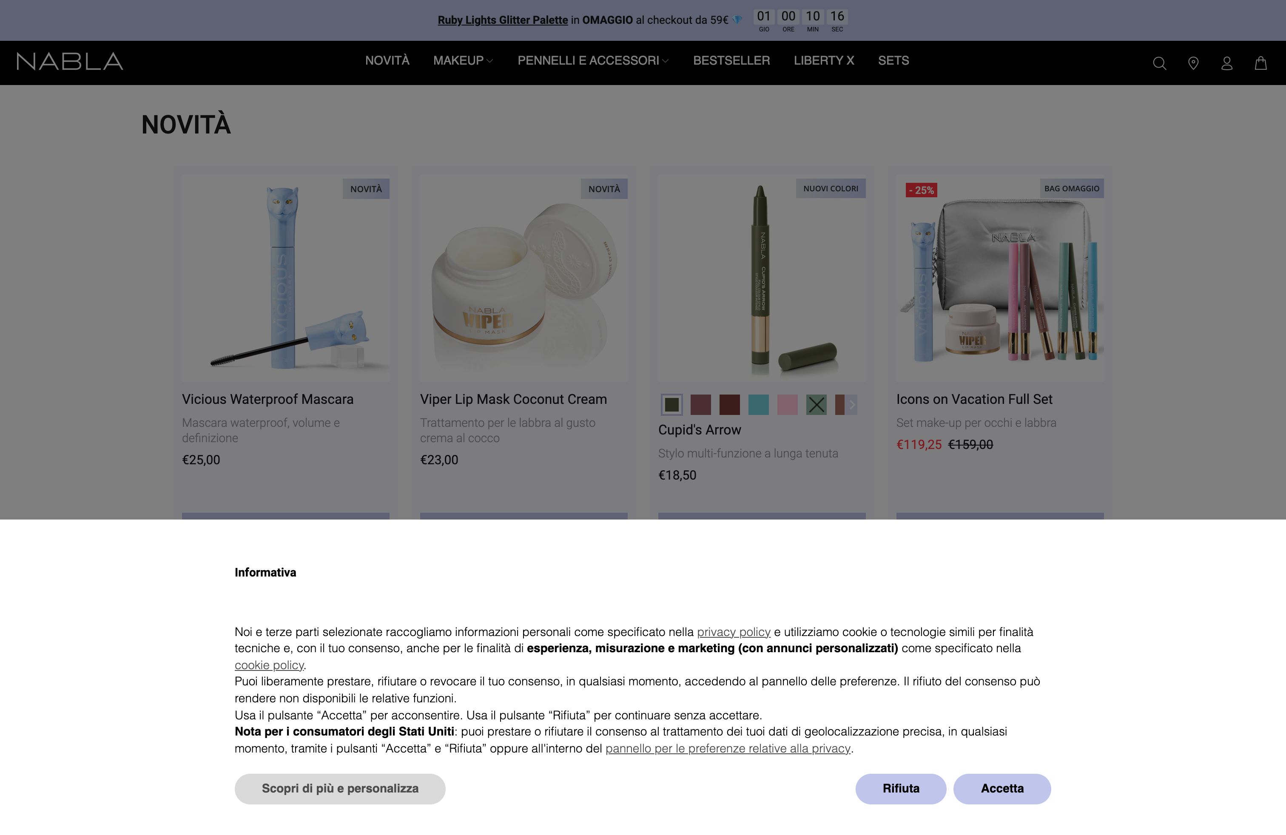This screenshot has height=835, width=1286.
Task: Open the SETS navigation item
Action: tap(893, 60)
